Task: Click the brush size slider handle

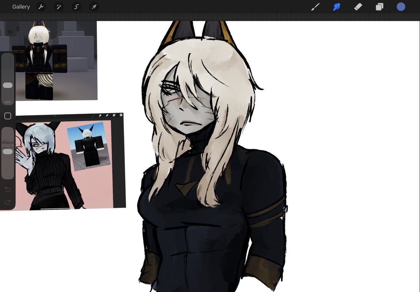Action: [x=8, y=85]
